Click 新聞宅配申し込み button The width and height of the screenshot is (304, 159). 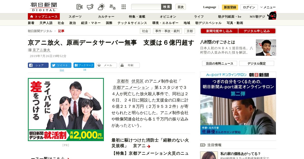tap(219, 31)
